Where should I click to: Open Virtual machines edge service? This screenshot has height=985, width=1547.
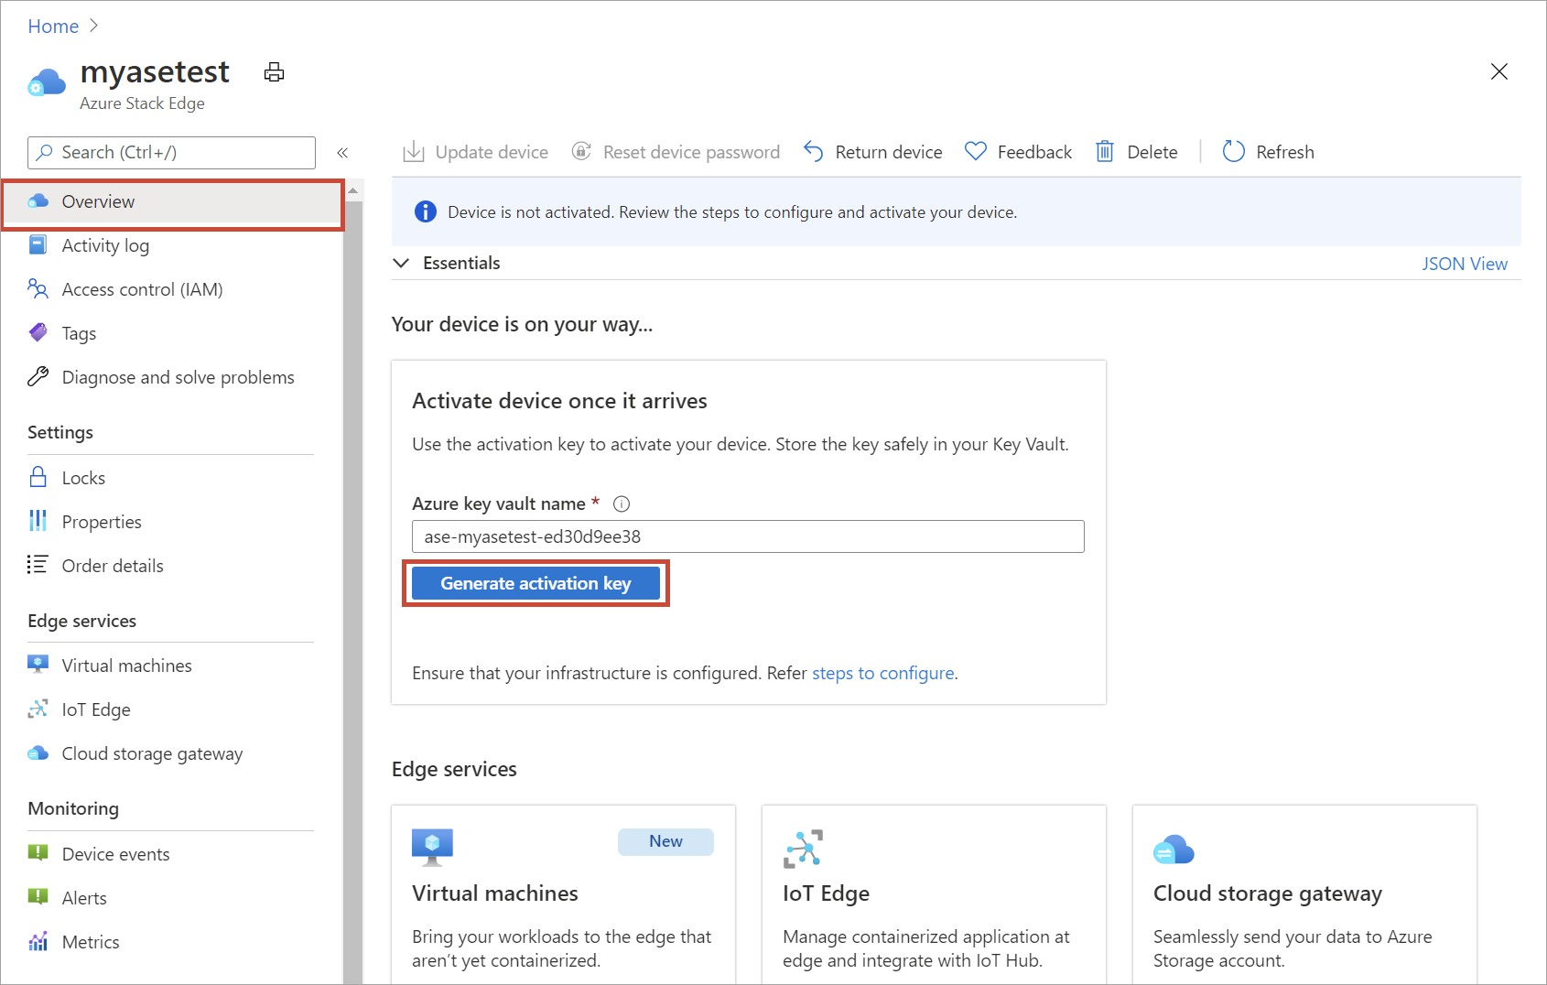(x=125, y=665)
